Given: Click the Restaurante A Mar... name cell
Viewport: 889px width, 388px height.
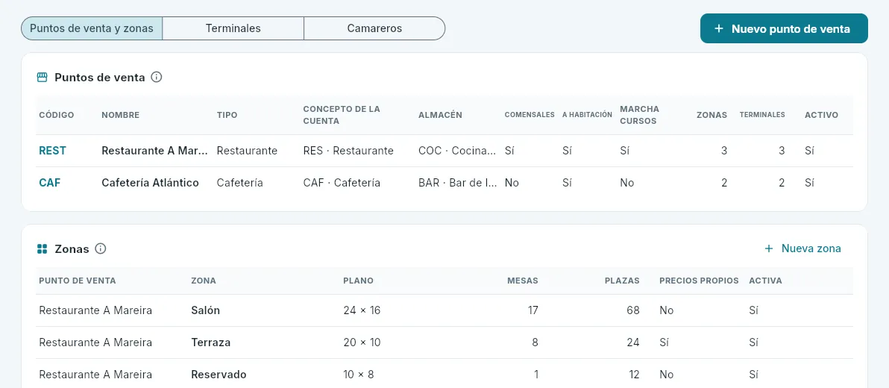Looking at the screenshot, I should coord(155,151).
